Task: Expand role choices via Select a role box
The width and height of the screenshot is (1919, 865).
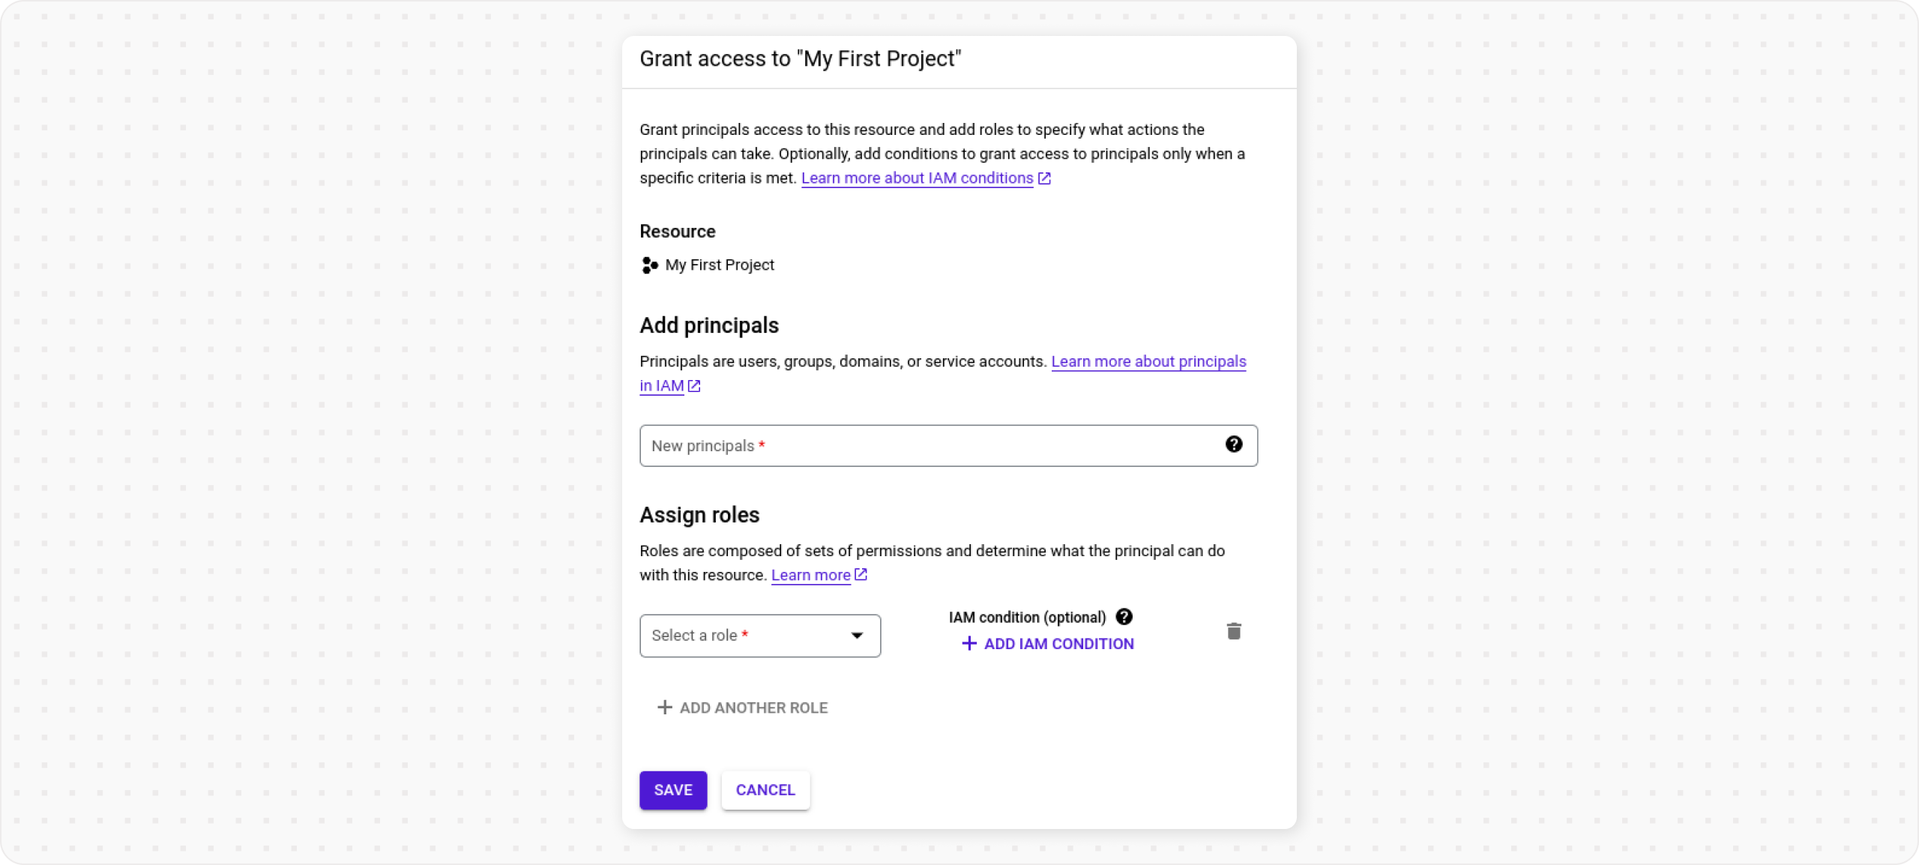Action: (759, 636)
